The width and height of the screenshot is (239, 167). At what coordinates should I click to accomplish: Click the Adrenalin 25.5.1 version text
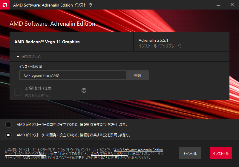coord(153,40)
